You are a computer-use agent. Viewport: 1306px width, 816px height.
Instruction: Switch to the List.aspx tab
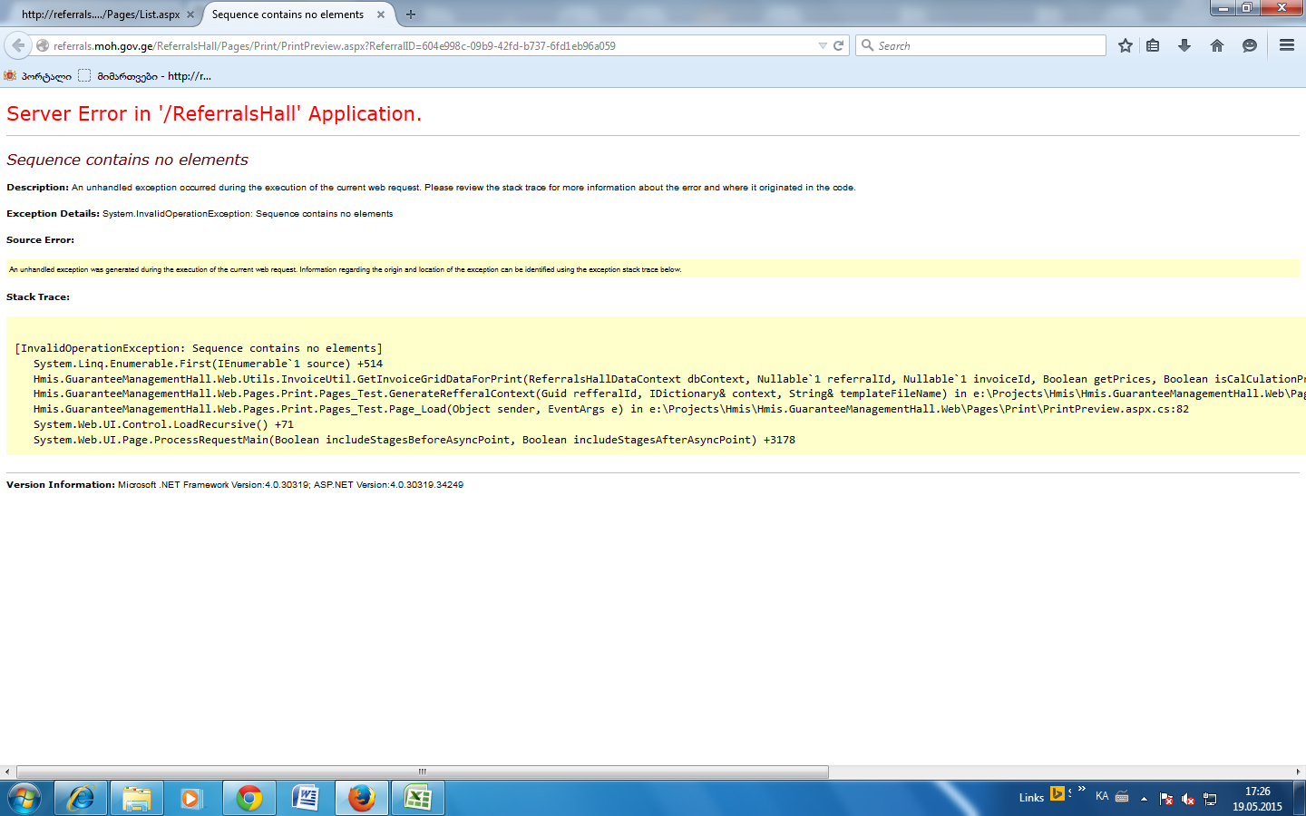coord(100,15)
